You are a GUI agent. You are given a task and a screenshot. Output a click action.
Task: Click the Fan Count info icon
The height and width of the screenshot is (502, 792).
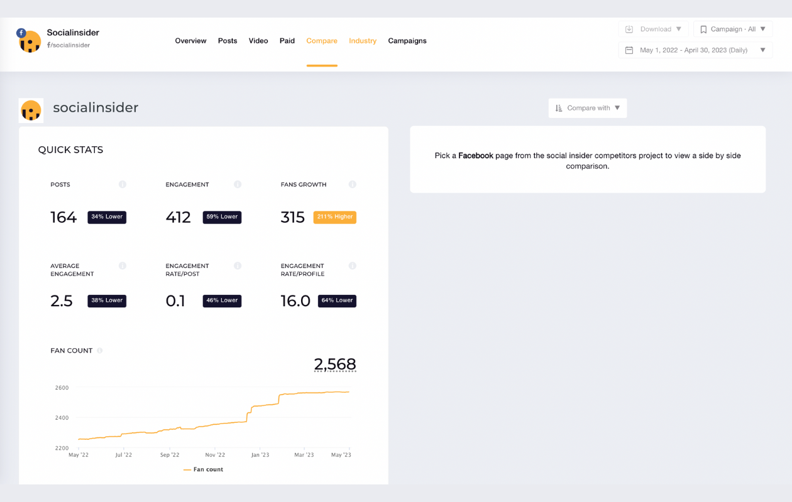click(x=100, y=351)
